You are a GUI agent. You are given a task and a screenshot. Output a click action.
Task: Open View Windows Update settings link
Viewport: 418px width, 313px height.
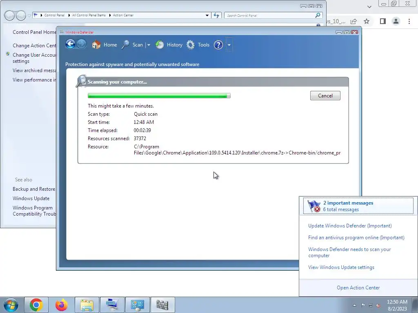point(341,267)
